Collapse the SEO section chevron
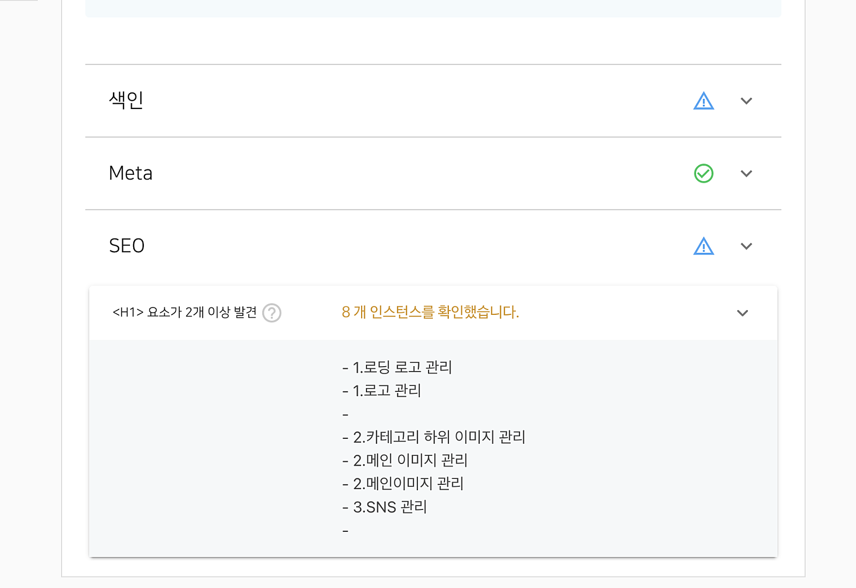 [746, 246]
